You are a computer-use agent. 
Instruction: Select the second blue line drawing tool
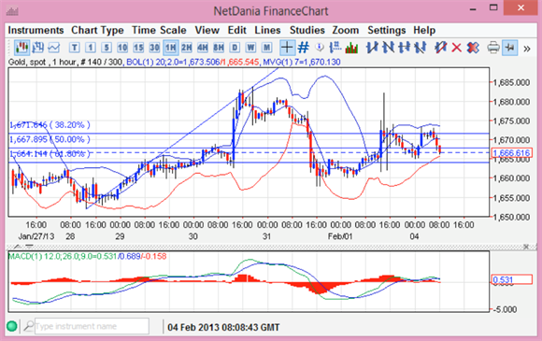(388, 48)
